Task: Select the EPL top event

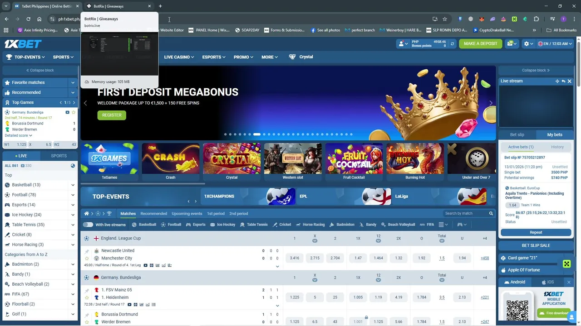Action: click(x=344, y=197)
